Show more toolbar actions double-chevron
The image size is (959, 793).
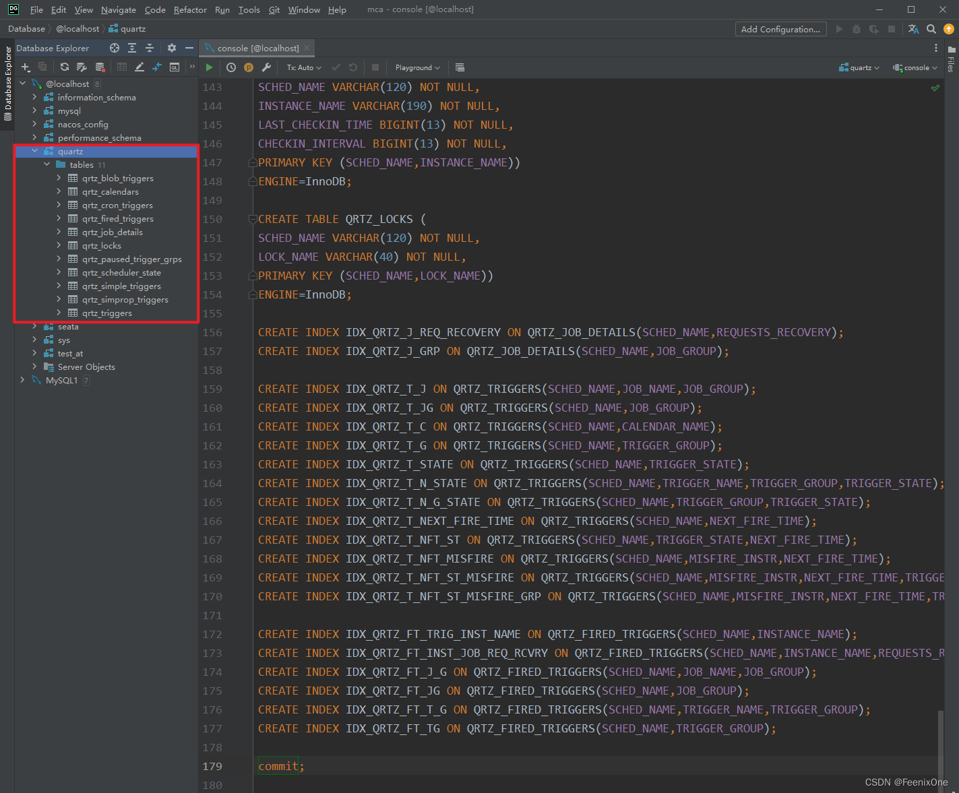click(192, 67)
